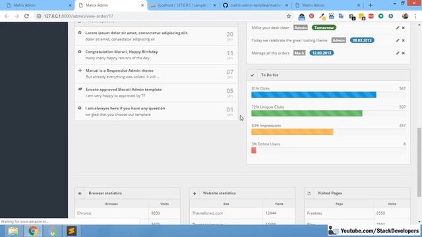This screenshot has width=422, height=237.
Task: Click the 'Themeforest.com' row in Website statistics
Action: coord(242,213)
